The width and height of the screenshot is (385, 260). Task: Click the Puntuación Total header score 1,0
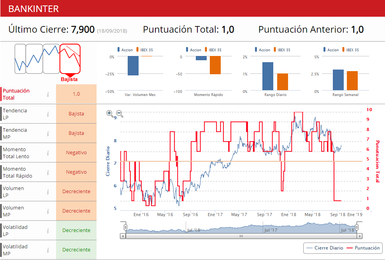pyautogui.click(x=228, y=30)
